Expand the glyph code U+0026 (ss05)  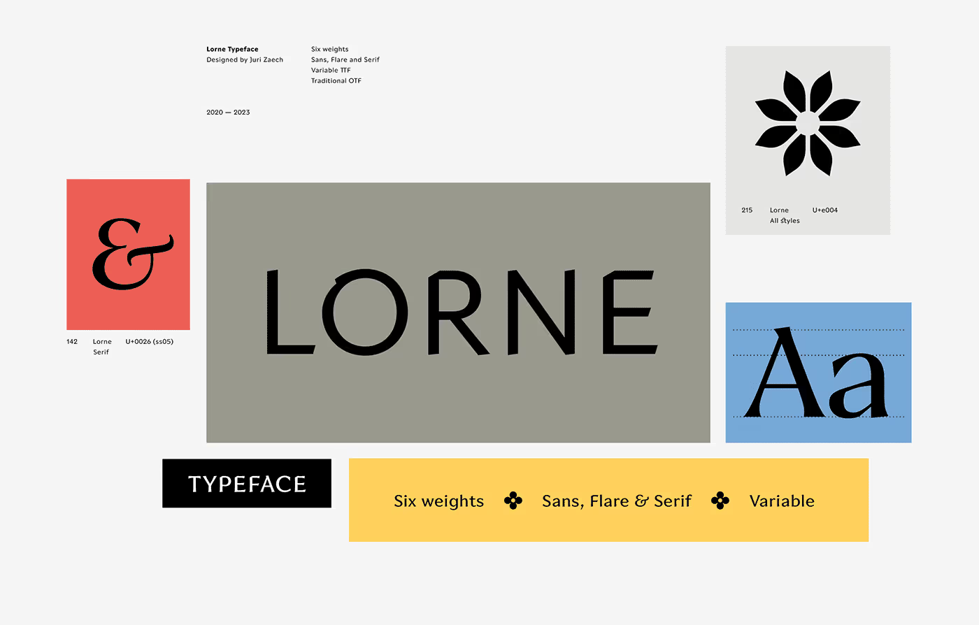tap(149, 341)
